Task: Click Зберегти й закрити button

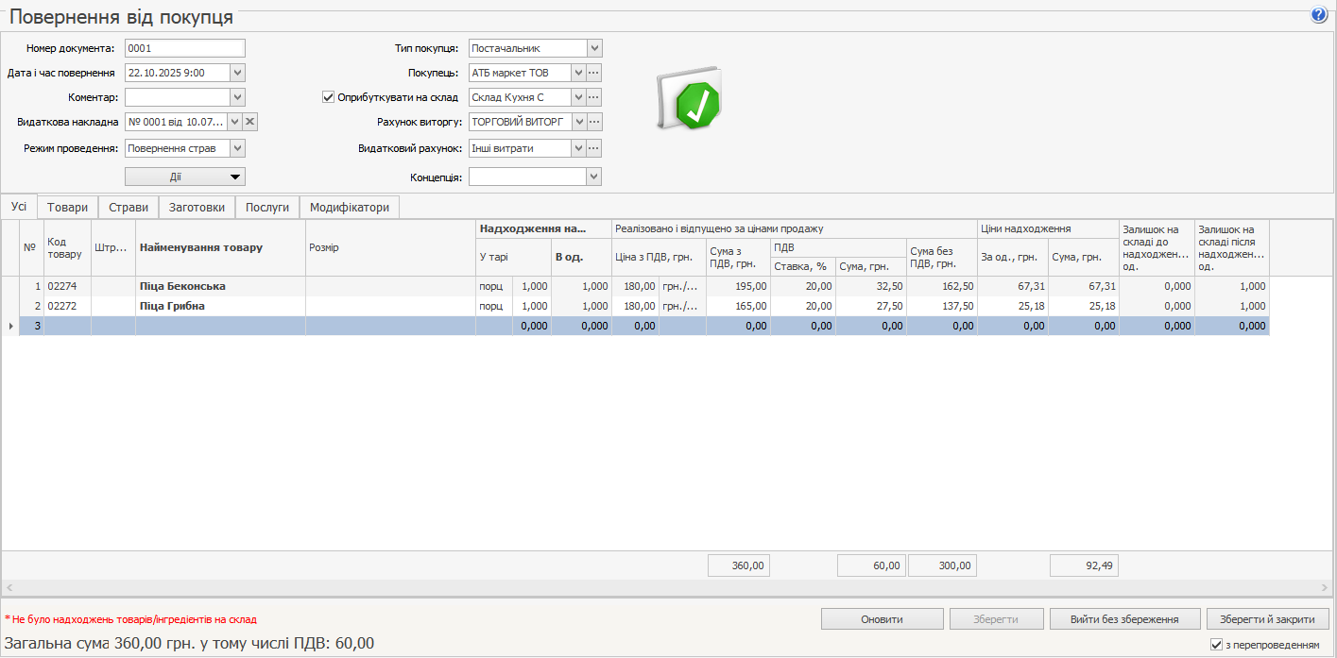Action: pyautogui.click(x=1267, y=619)
